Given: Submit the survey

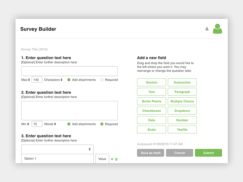Looking at the screenshot, I should click(208, 153).
